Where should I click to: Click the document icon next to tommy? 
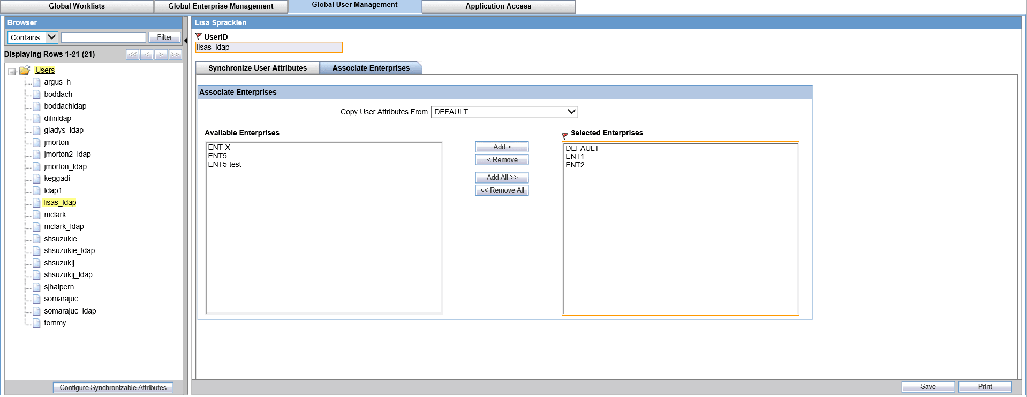[36, 323]
